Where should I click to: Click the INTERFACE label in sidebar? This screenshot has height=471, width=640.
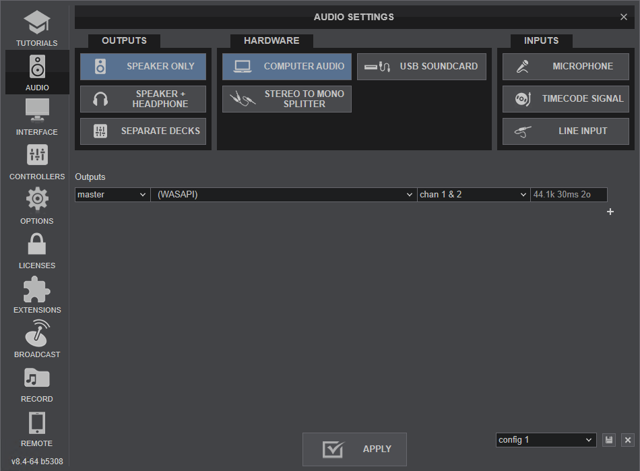(x=37, y=132)
